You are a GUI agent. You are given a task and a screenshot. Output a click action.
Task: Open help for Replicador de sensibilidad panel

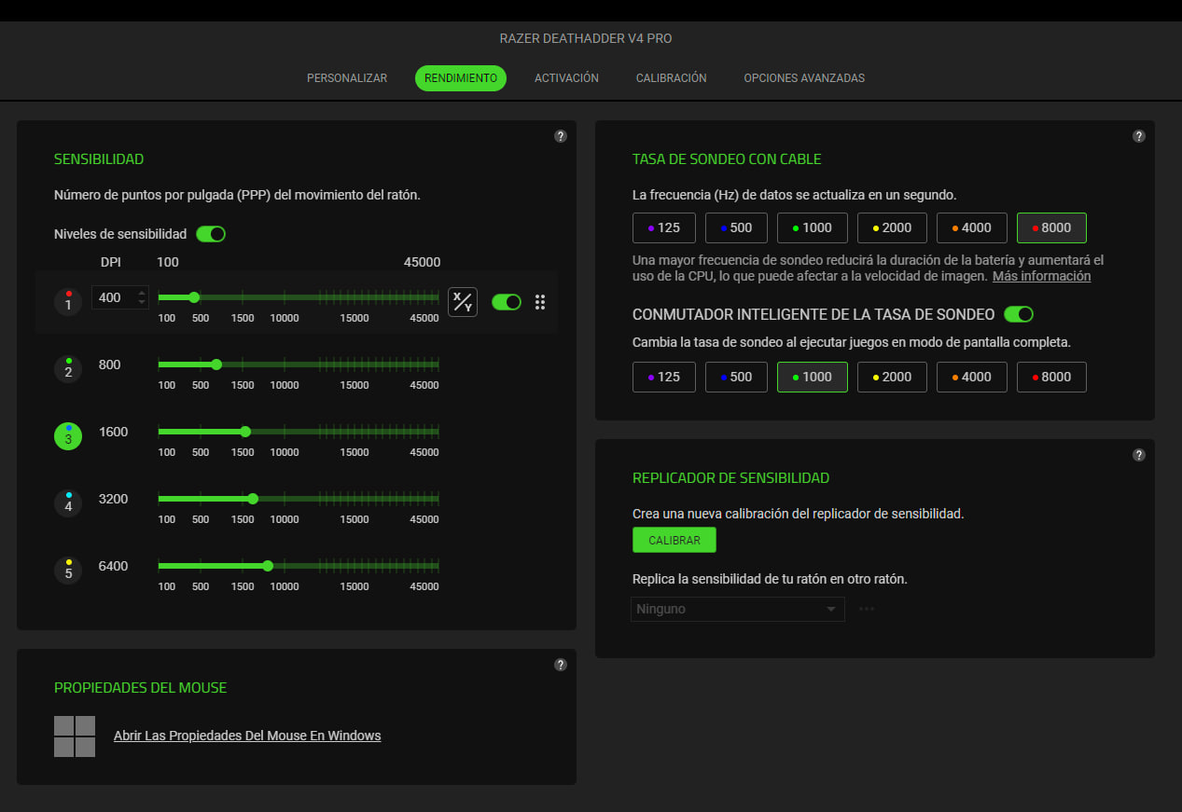point(1139,455)
